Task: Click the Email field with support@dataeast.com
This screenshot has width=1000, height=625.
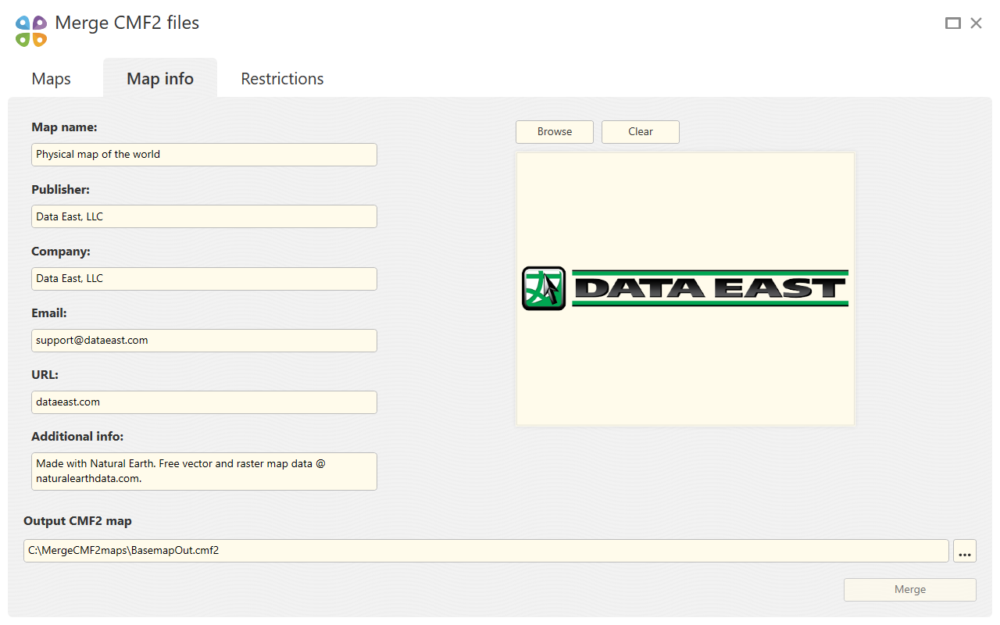Action: tap(204, 341)
